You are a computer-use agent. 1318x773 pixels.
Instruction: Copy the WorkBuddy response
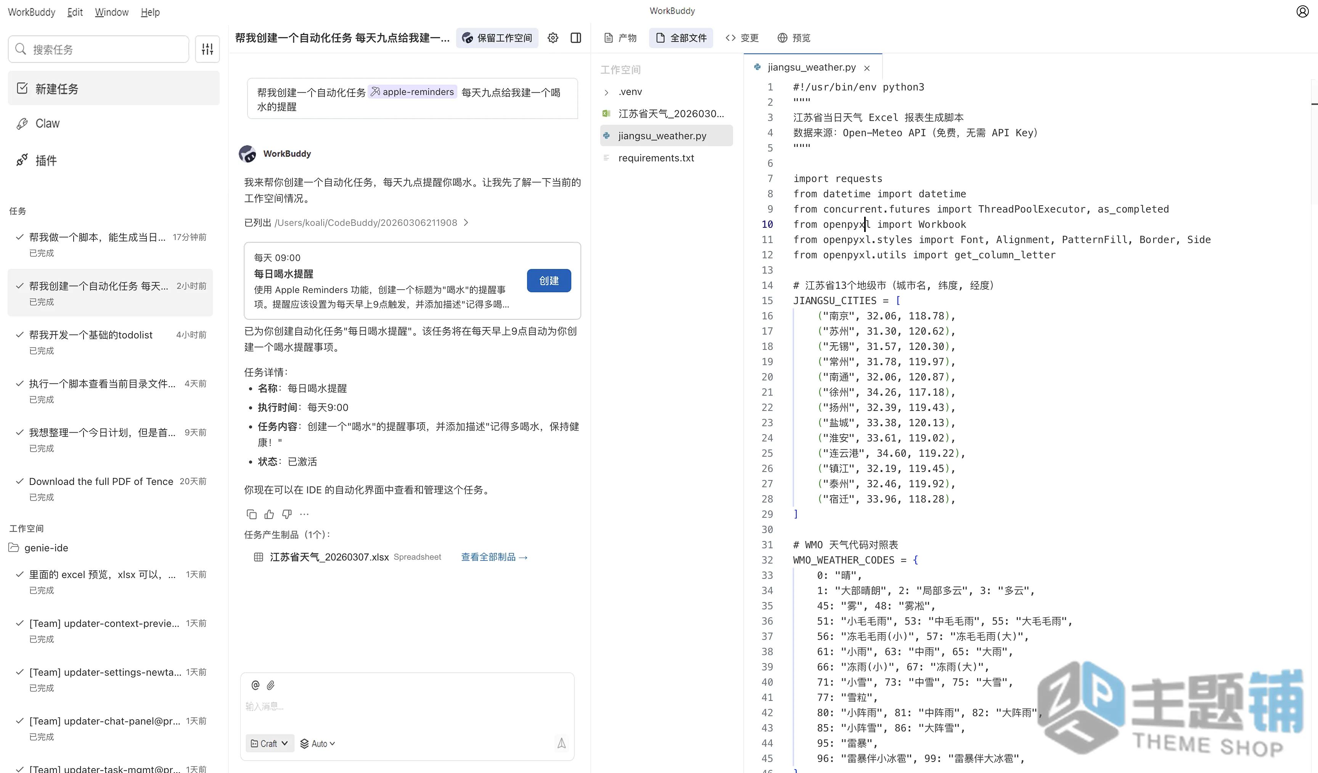tap(252, 514)
